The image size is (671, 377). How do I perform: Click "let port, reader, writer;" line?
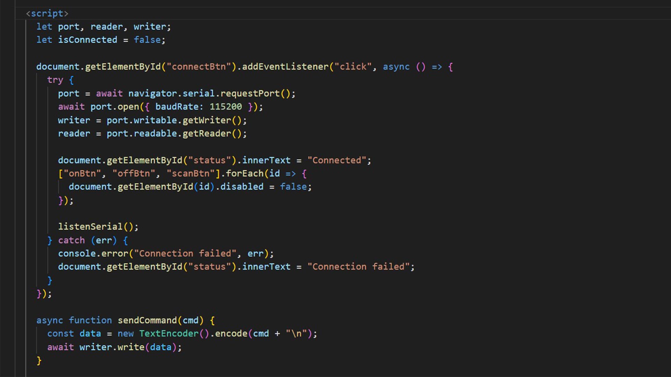tap(103, 27)
